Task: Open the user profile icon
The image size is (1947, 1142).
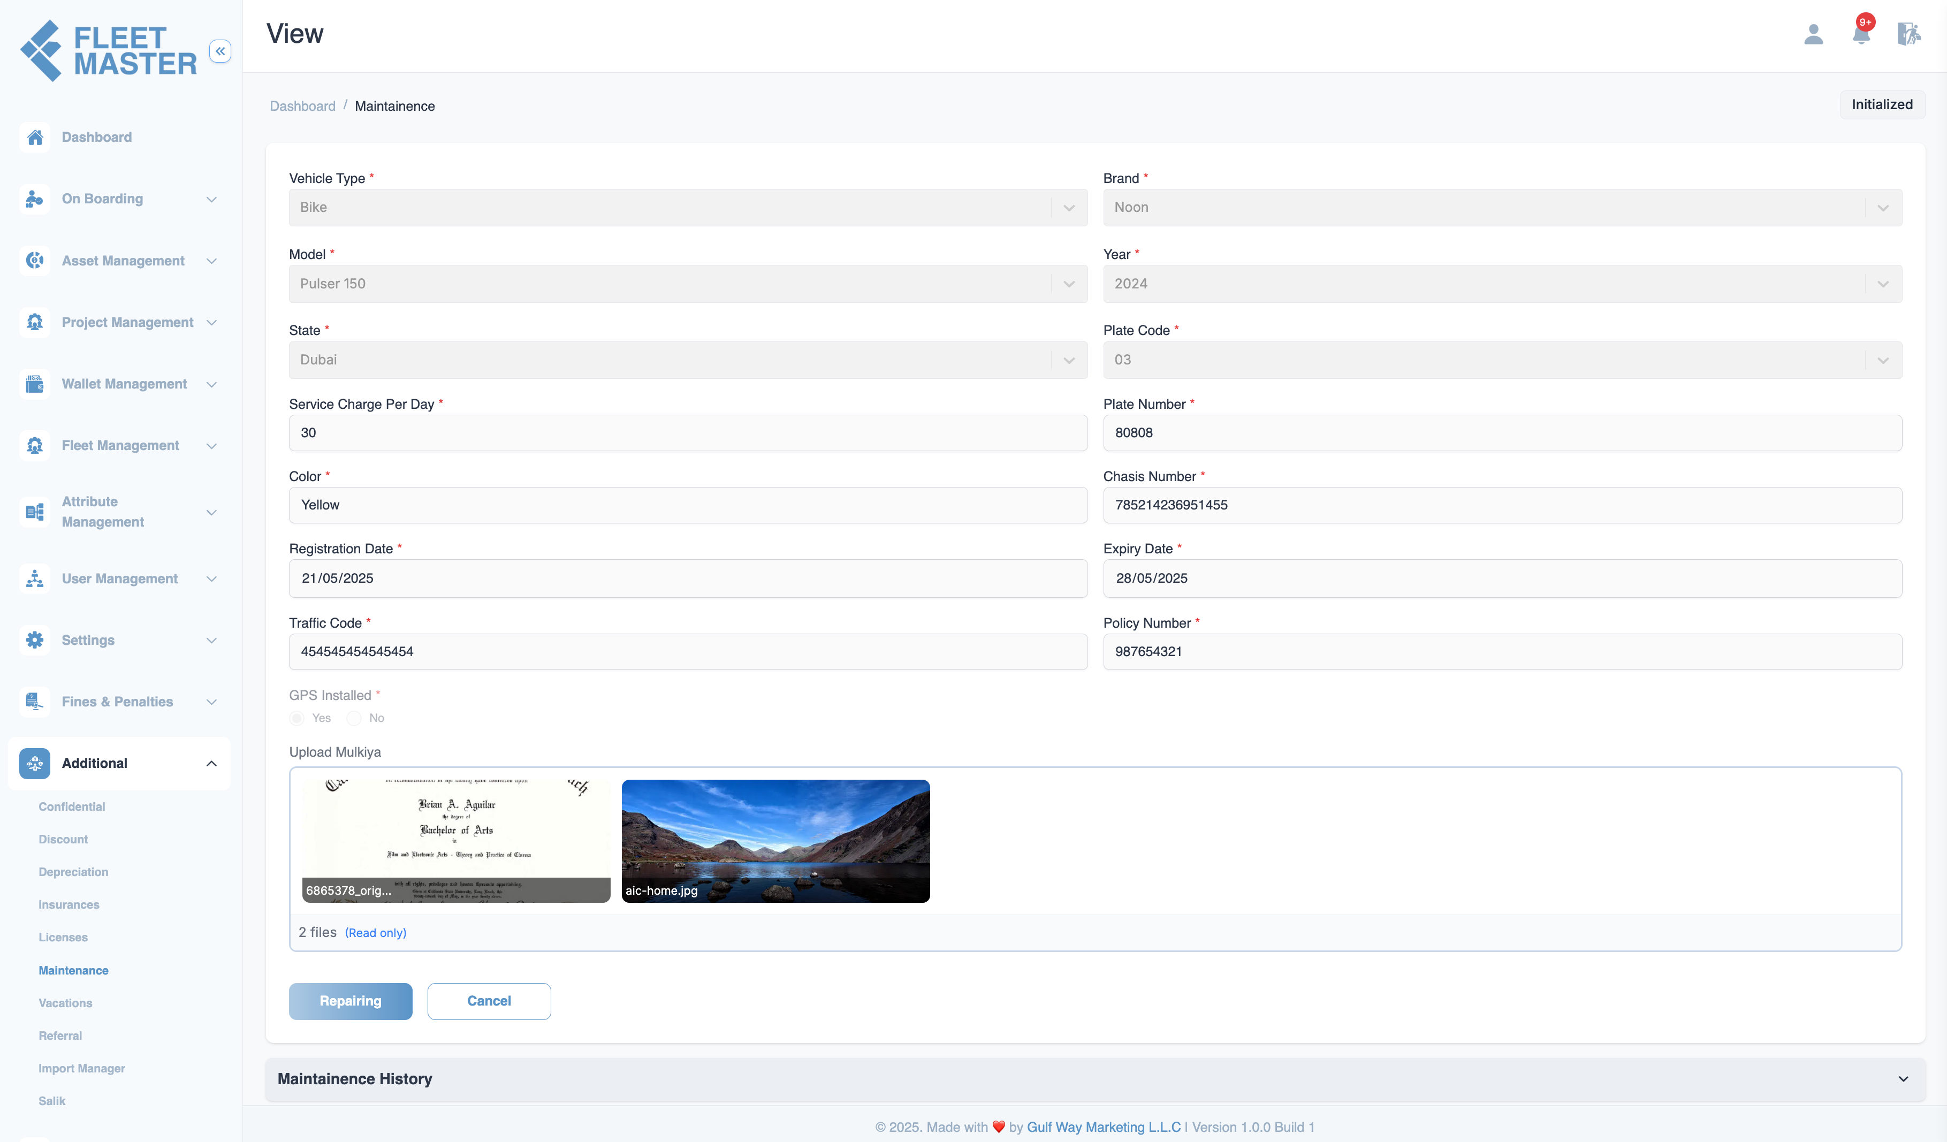Action: pos(1813,34)
